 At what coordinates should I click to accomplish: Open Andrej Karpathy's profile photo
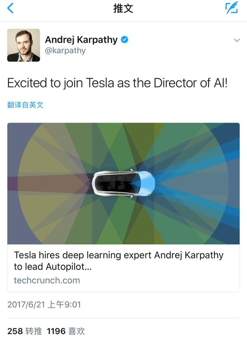pos(23,45)
